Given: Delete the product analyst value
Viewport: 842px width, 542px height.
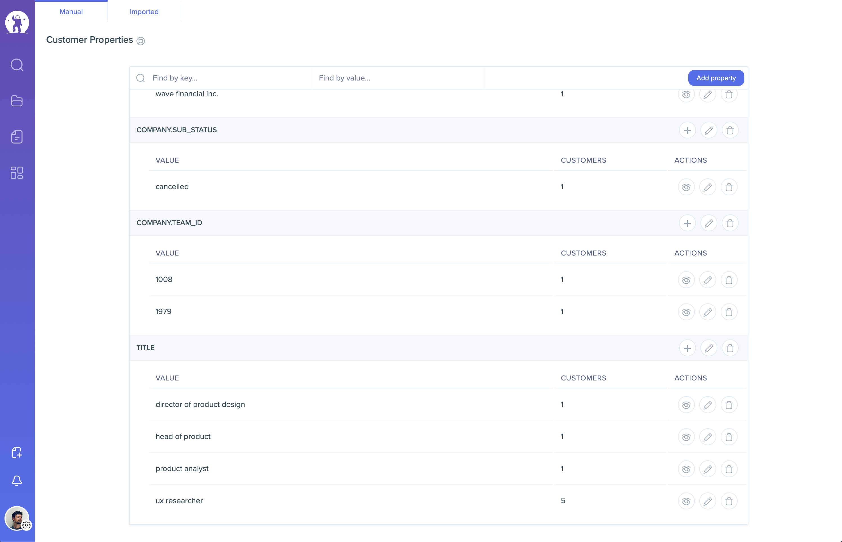Looking at the screenshot, I should pos(729,469).
